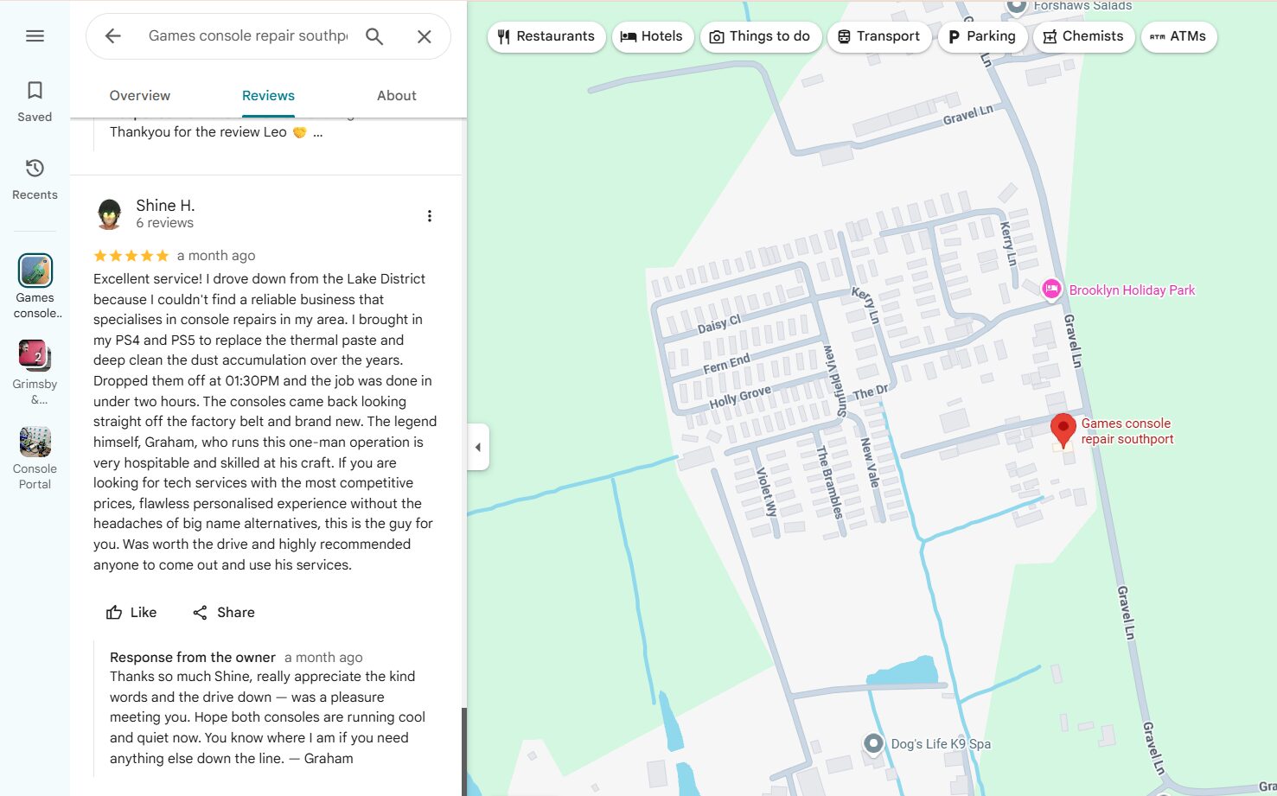The height and width of the screenshot is (796, 1277).
Task: Clear the search with the X icon
Action: point(424,36)
